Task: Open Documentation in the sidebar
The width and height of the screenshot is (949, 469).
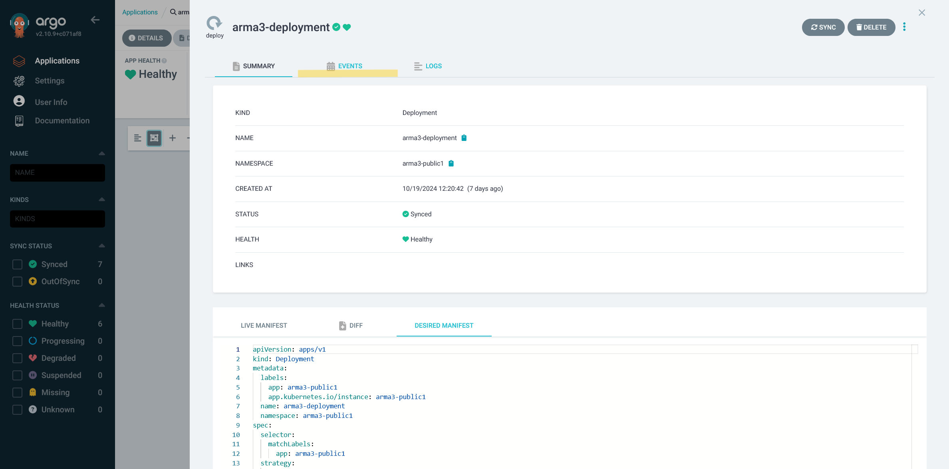Action: click(62, 121)
